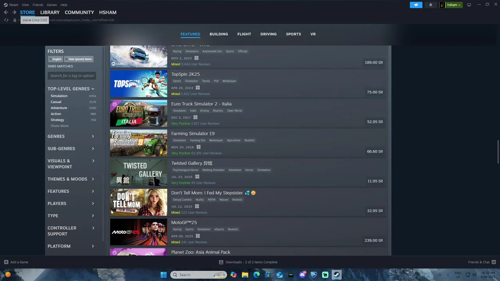Screen dimensions: 500x281
Task: Switch to the FLIGHT category tab
Action: (244, 34)
